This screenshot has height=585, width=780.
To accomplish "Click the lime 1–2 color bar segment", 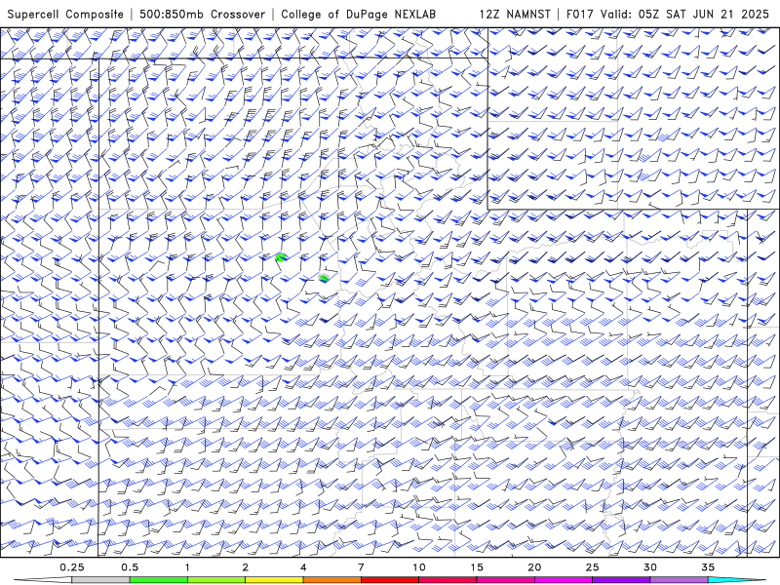I will tap(216, 580).
